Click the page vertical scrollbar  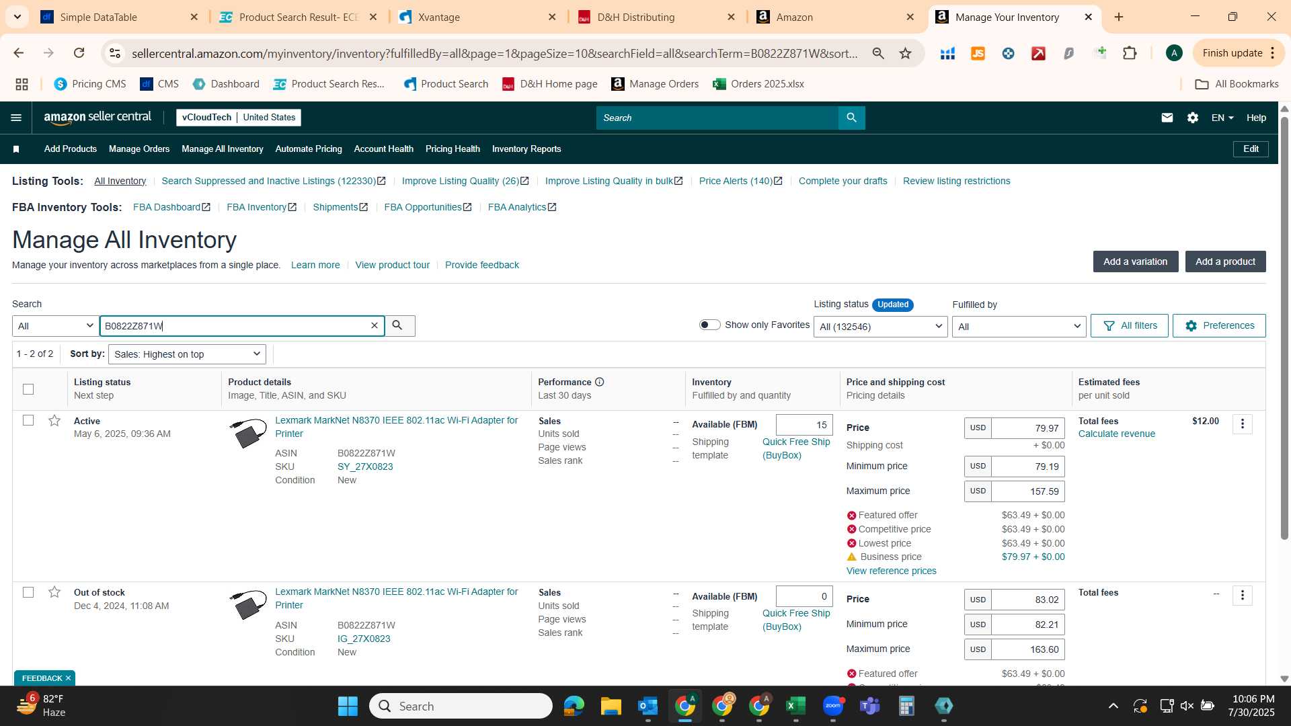click(x=1284, y=329)
